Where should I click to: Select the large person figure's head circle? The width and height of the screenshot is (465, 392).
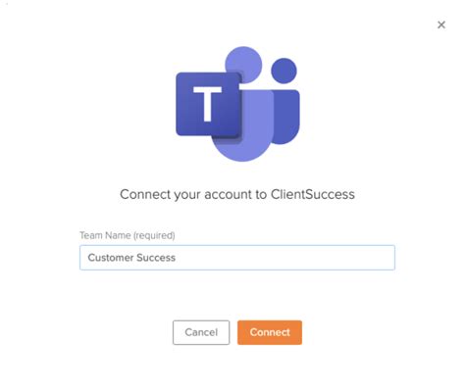243,65
